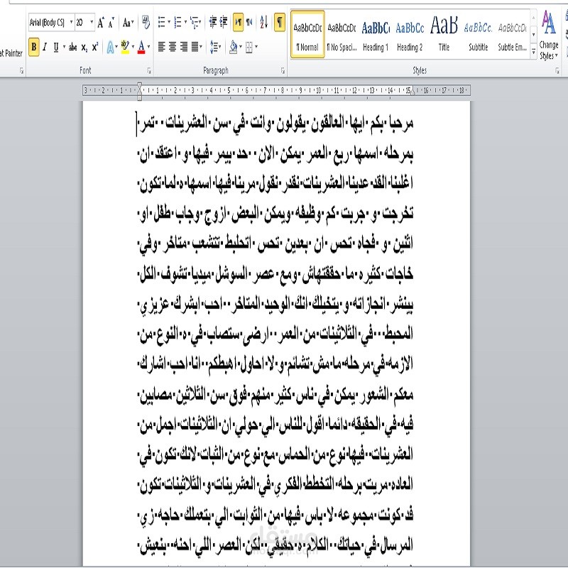Justify the paragraph text
Image resolution: width=568 pixels, height=568 pixels.
pyautogui.click(x=195, y=47)
